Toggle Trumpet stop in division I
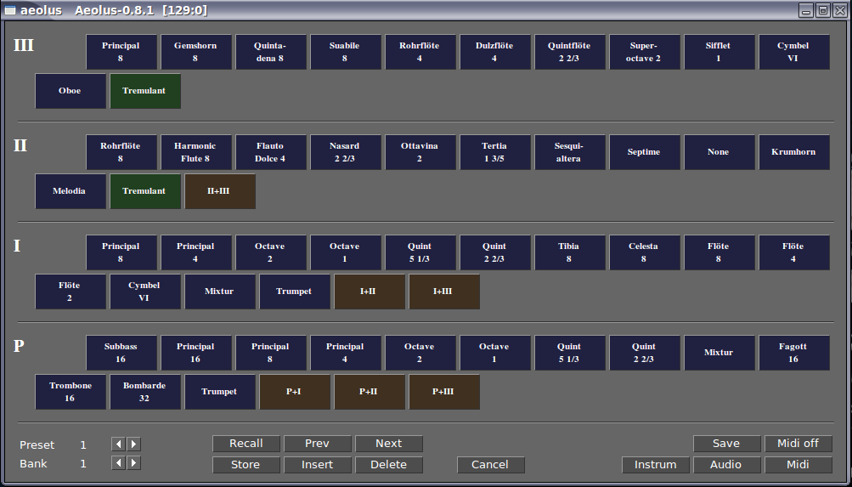852x487 pixels. (295, 292)
